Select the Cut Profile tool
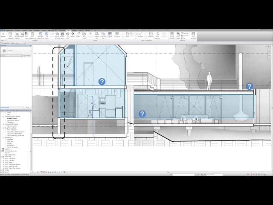Image resolution: width=273 pixels, height=205 pixels. click(46, 35)
